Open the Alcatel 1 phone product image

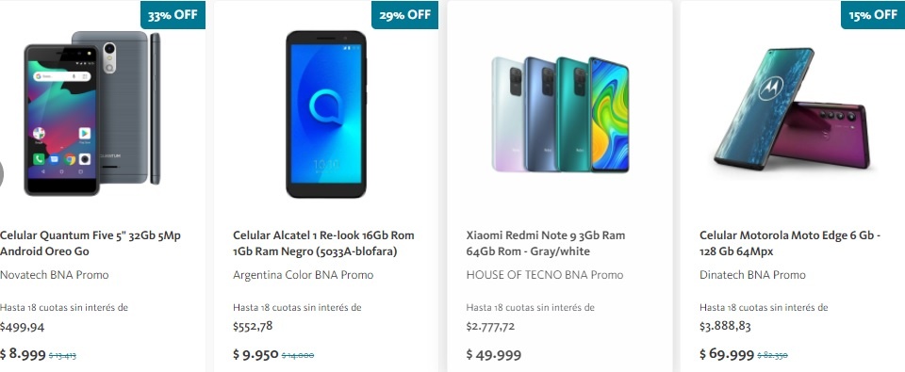326,114
